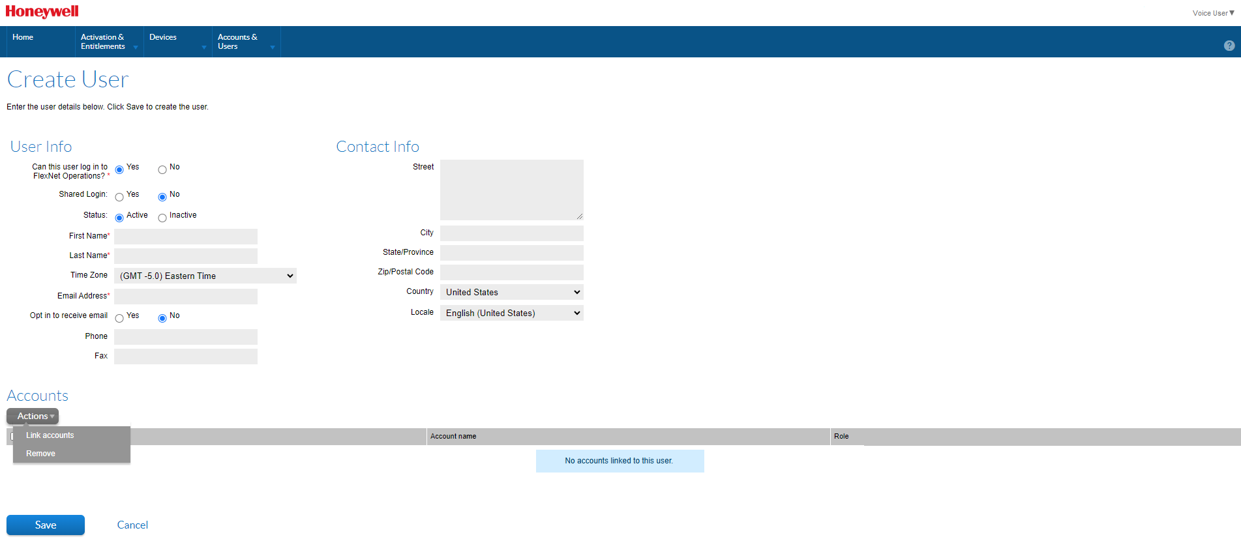This screenshot has height=539, width=1241.
Task: Set Status to Inactive
Action: coord(162,218)
